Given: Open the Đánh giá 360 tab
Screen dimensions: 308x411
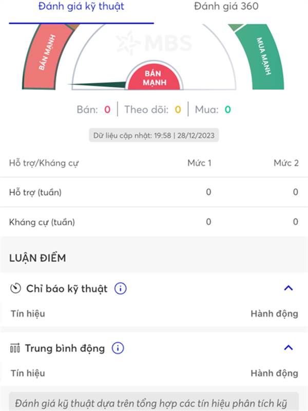Looking at the screenshot, I should 226,7.
